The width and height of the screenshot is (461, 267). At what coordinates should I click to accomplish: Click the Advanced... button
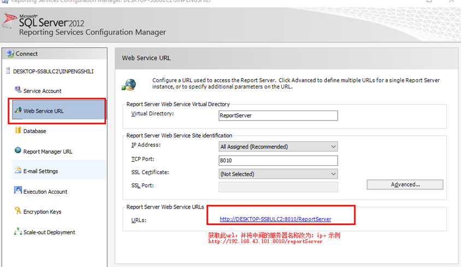point(405,184)
